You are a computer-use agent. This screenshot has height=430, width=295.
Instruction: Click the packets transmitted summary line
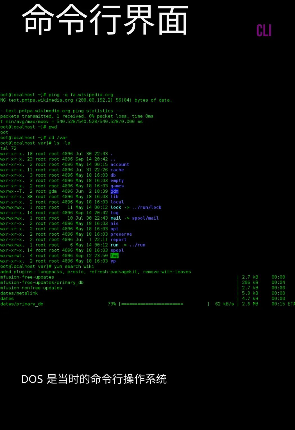(x=77, y=116)
